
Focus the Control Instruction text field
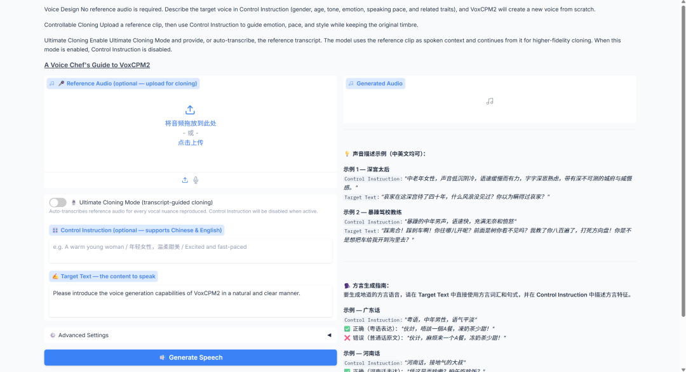(191, 250)
